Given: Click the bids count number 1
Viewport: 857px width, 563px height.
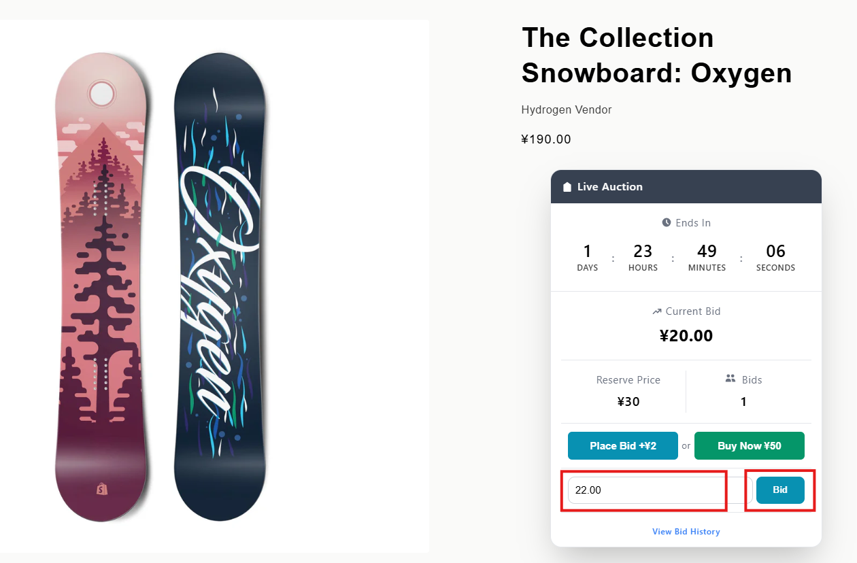Looking at the screenshot, I should [x=743, y=401].
